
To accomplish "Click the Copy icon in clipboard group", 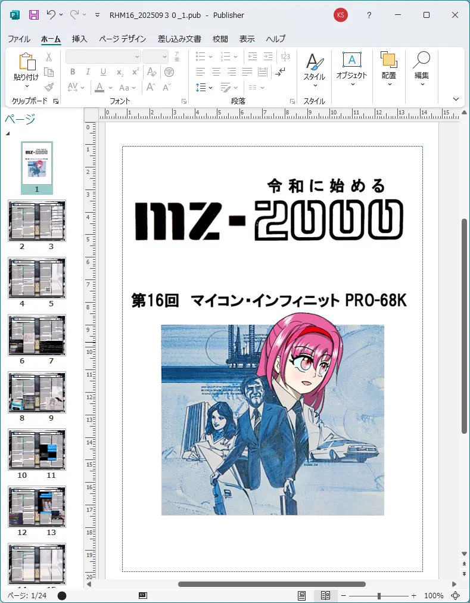I will [x=49, y=72].
